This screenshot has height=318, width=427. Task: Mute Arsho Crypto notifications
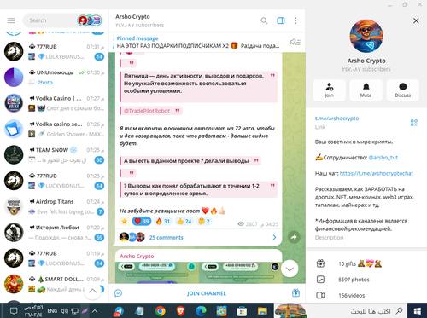[366, 90]
